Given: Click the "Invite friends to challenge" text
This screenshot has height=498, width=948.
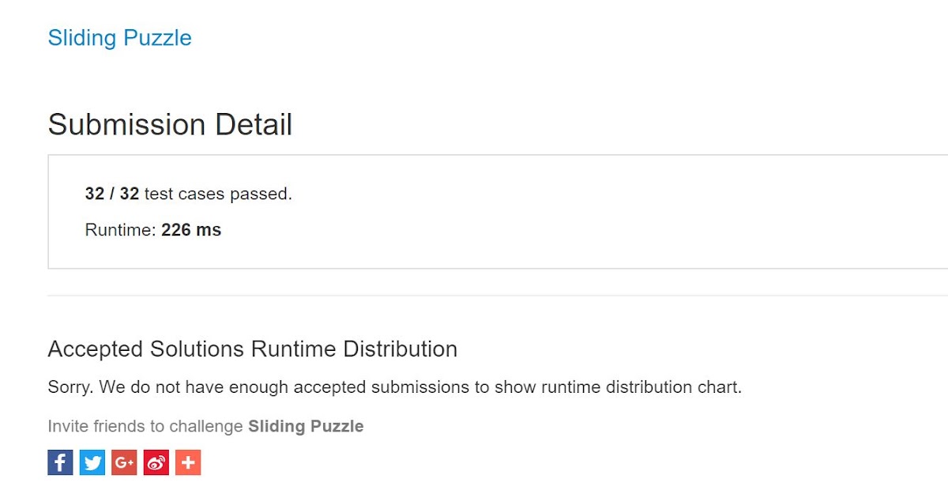Looking at the screenshot, I should coord(145,426).
